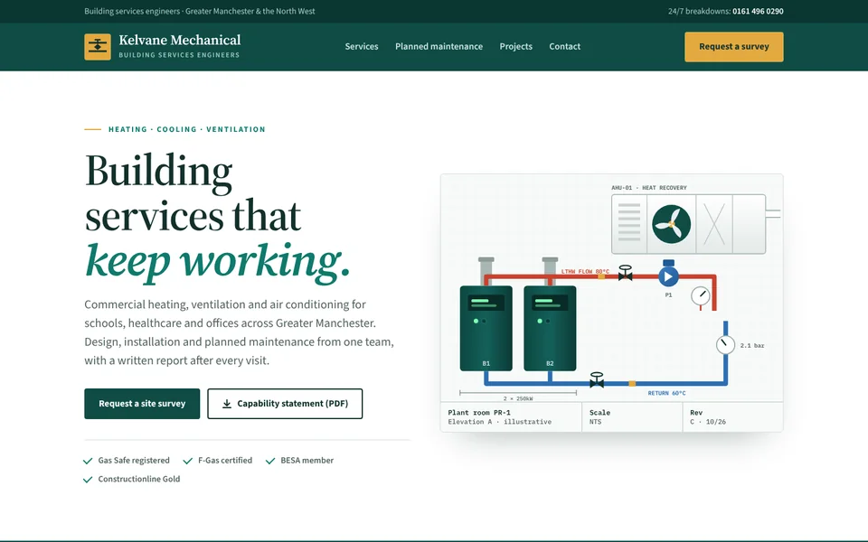This screenshot has width=868, height=542.
Task: Click the AHU-01 filter louvre section
Action: tap(629, 223)
